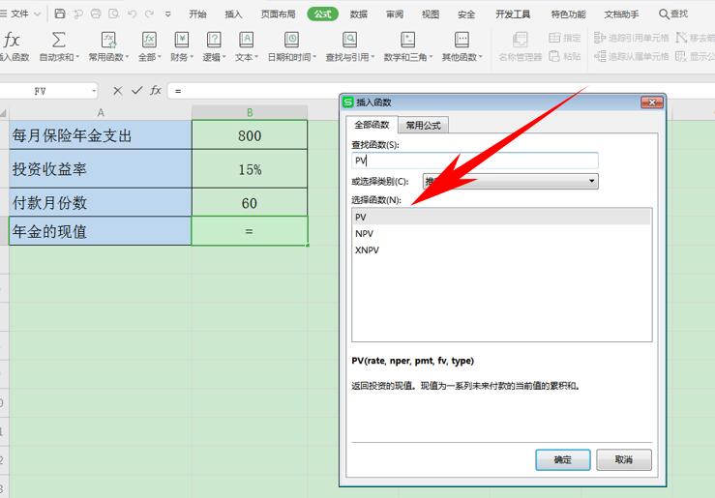Open the Data (数据) ribbon tab
This screenshot has width=715, height=498.
358,15
